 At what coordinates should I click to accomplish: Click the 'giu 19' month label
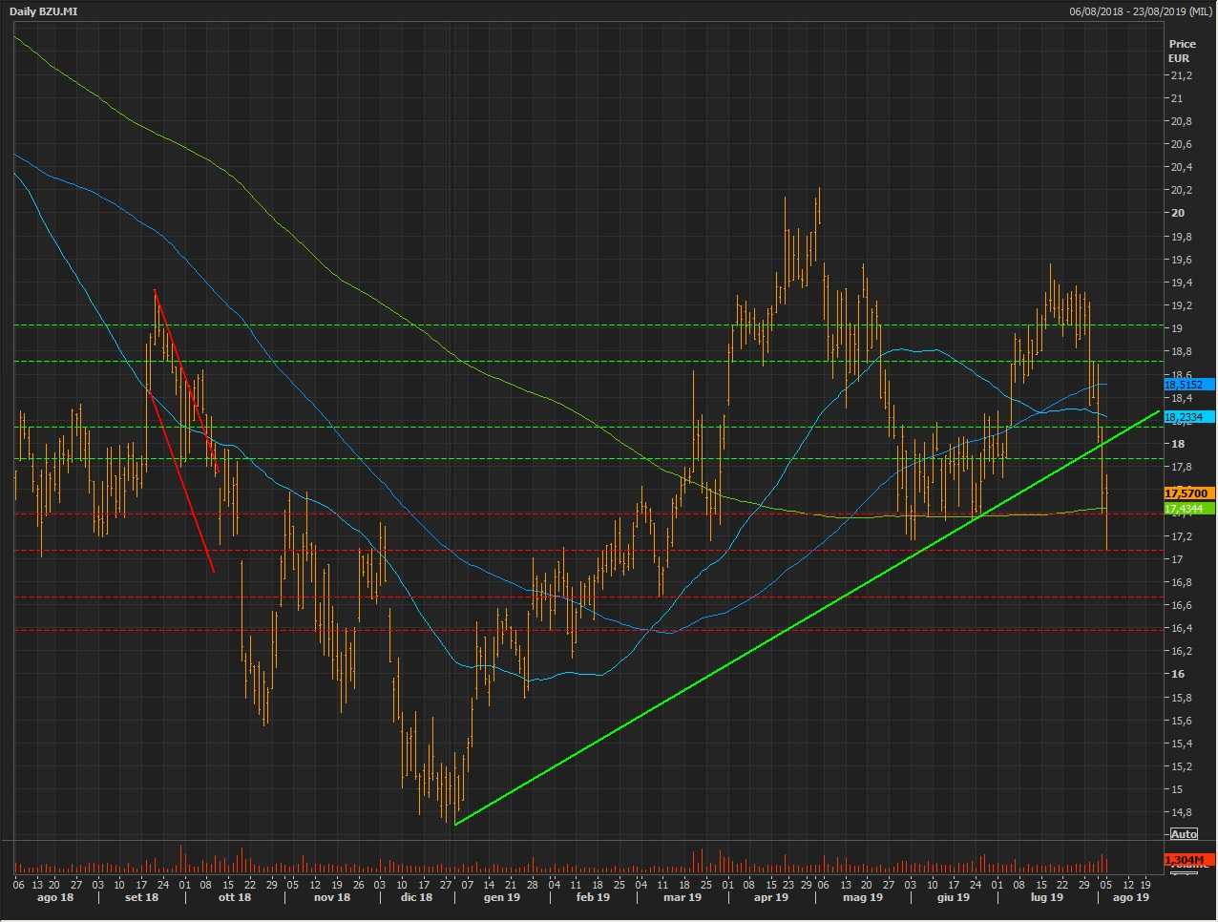click(954, 897)
